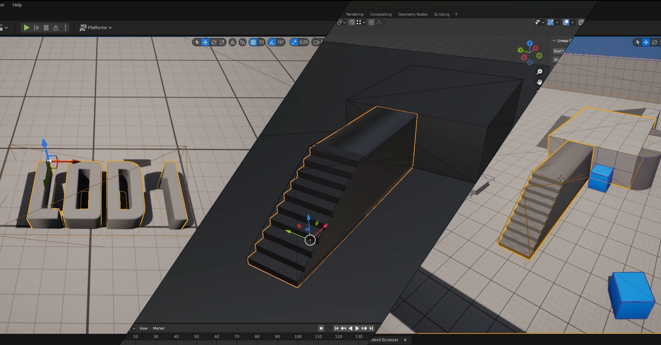Toggle grid snapping in left viewport toolbar
The image size is (661, 345).
pyautogui.click(x=253, y=42)
